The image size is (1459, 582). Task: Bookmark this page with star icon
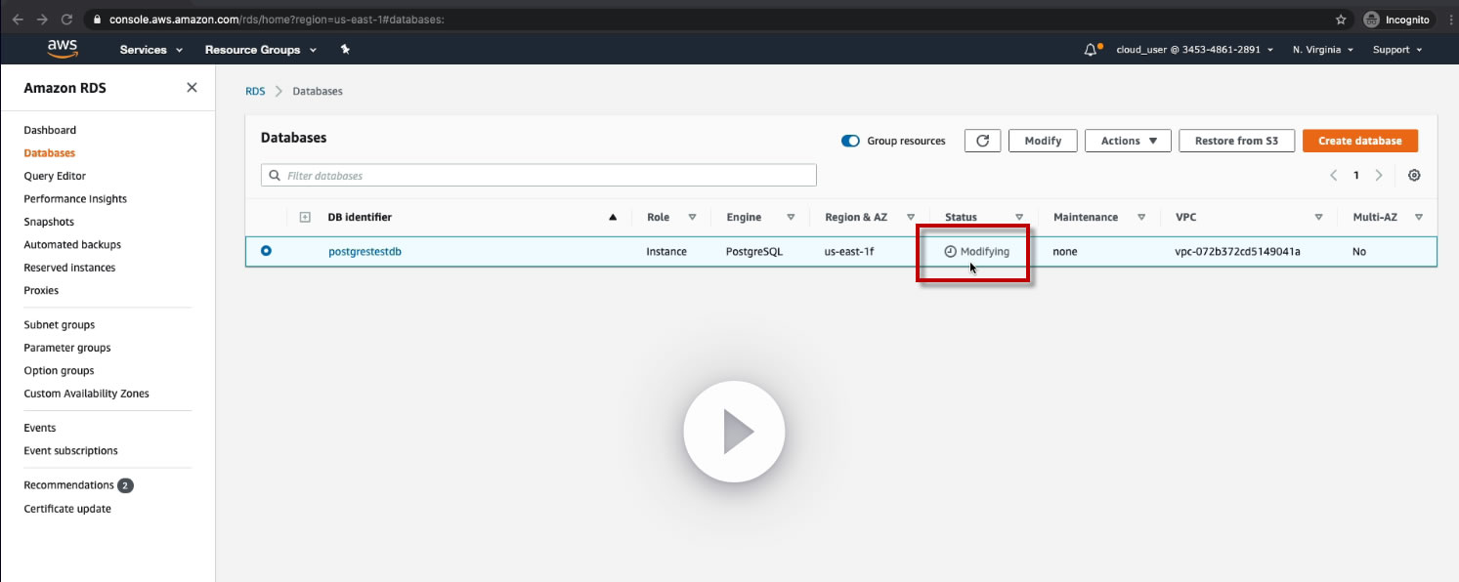[1341, 20]
